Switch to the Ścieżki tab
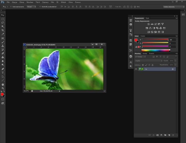This screenshot has height=143, width=186. [x=151, y=54]
